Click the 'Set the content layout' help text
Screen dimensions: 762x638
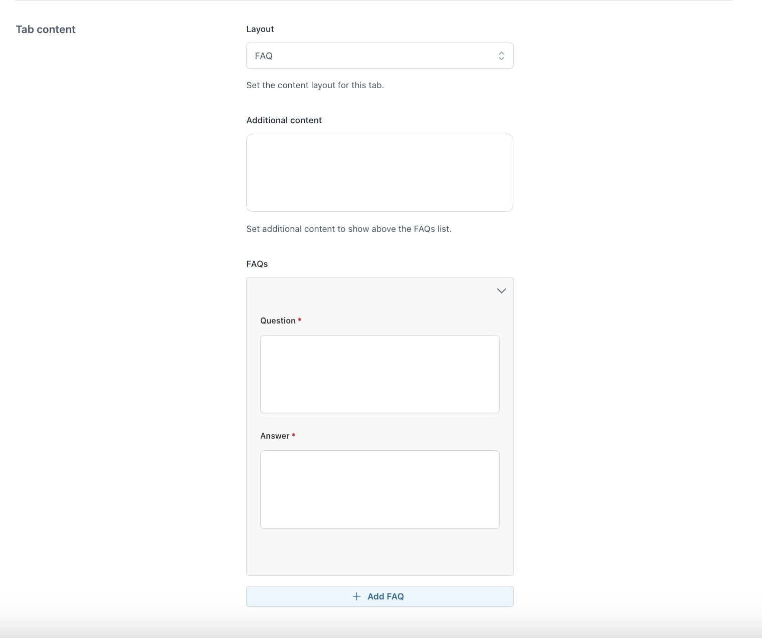315,85
